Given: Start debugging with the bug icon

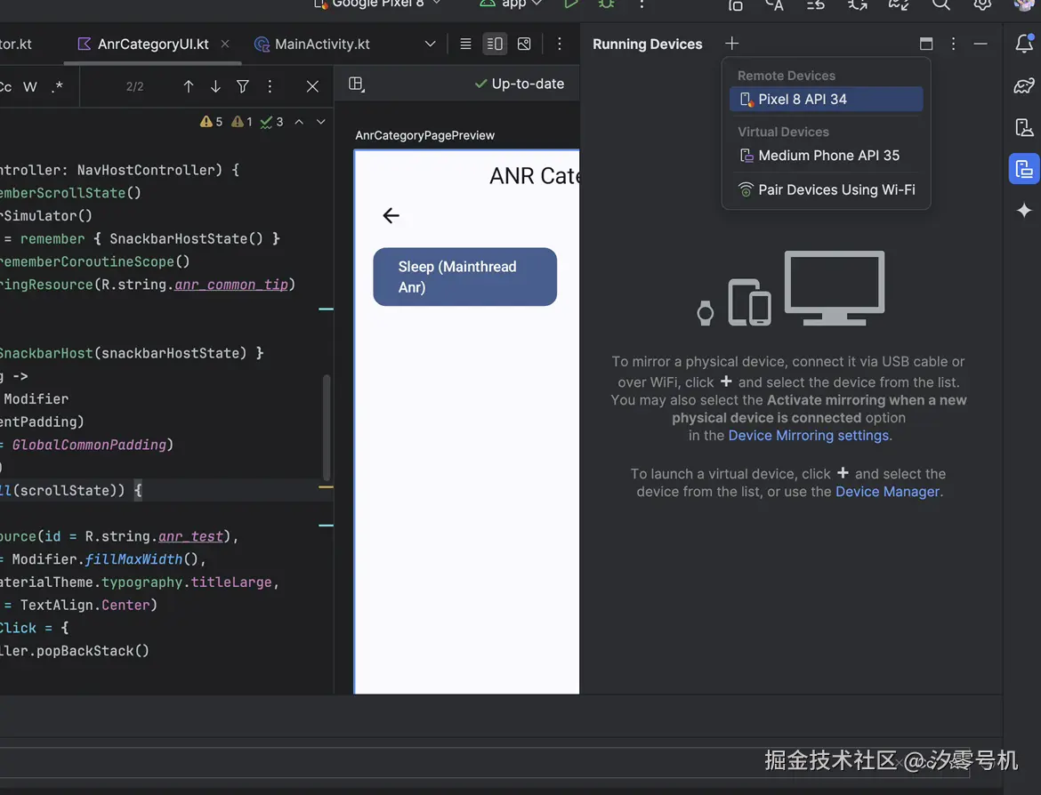Looking at the screenshot, I should click(x=606, y=4).
